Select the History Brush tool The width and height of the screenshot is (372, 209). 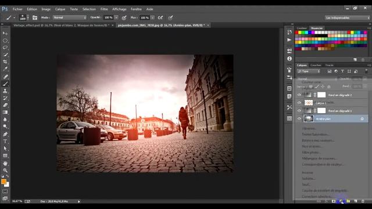point(5,98)
